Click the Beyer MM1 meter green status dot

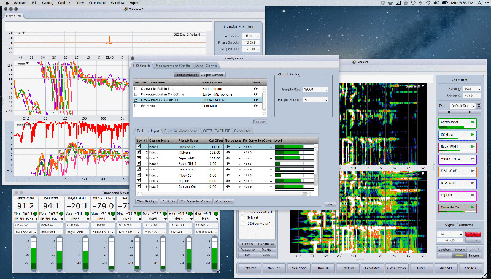coord(87,213)
